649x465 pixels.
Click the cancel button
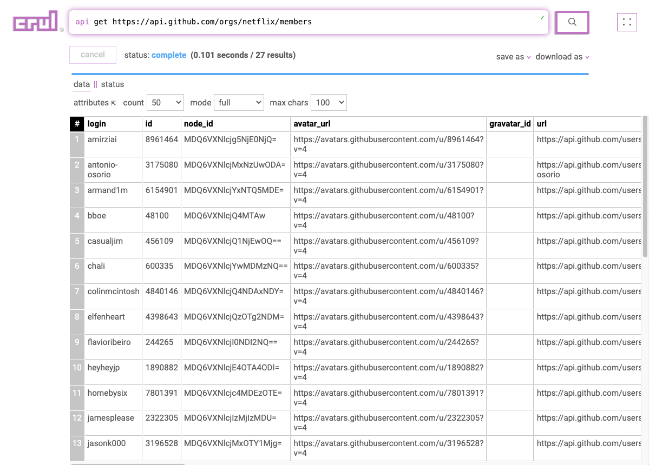tap(93, 55)
